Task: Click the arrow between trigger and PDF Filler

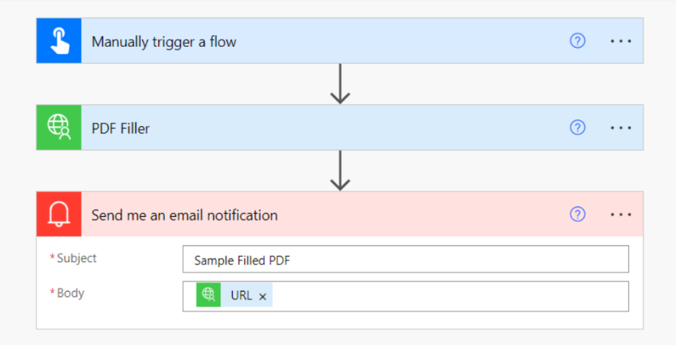Action: (340, 84)
